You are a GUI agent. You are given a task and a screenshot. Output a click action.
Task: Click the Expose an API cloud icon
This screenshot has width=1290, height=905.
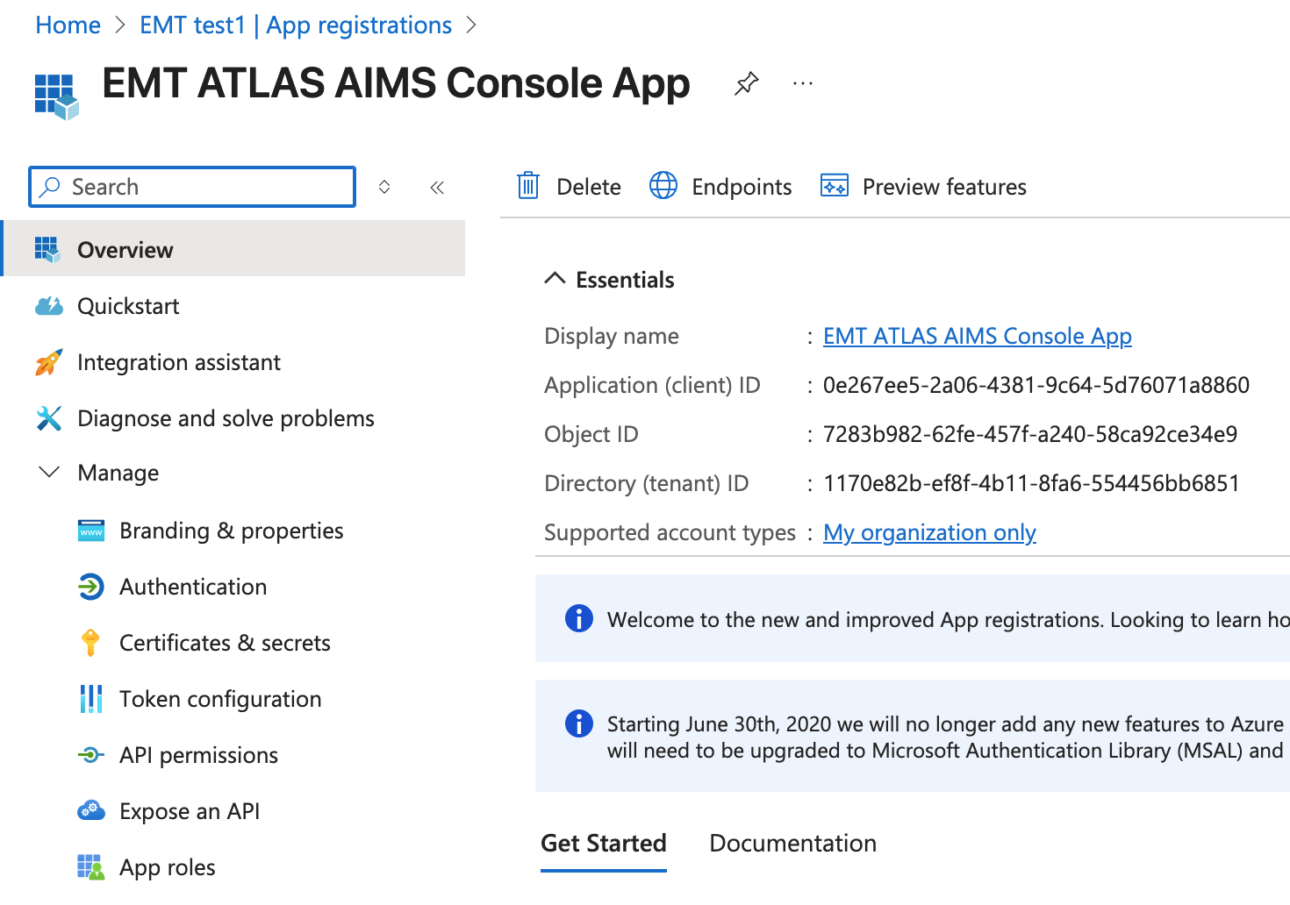(91, 811)
